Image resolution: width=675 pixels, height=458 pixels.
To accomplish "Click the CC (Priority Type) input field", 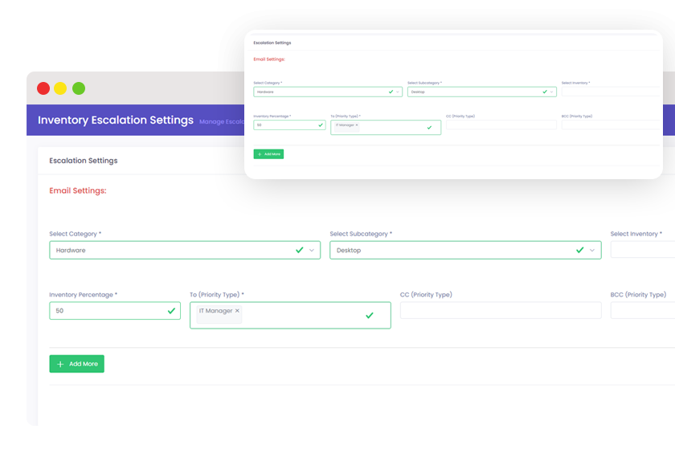I will 501,310.
